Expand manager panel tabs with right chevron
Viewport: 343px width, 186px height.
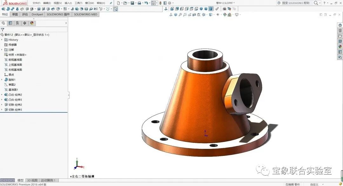(66, 23)
